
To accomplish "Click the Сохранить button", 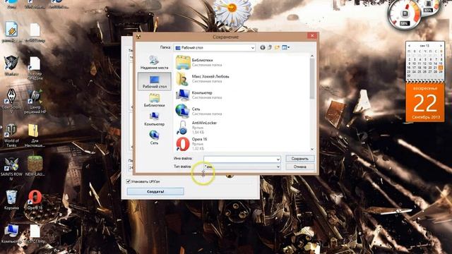I will 299,159.
